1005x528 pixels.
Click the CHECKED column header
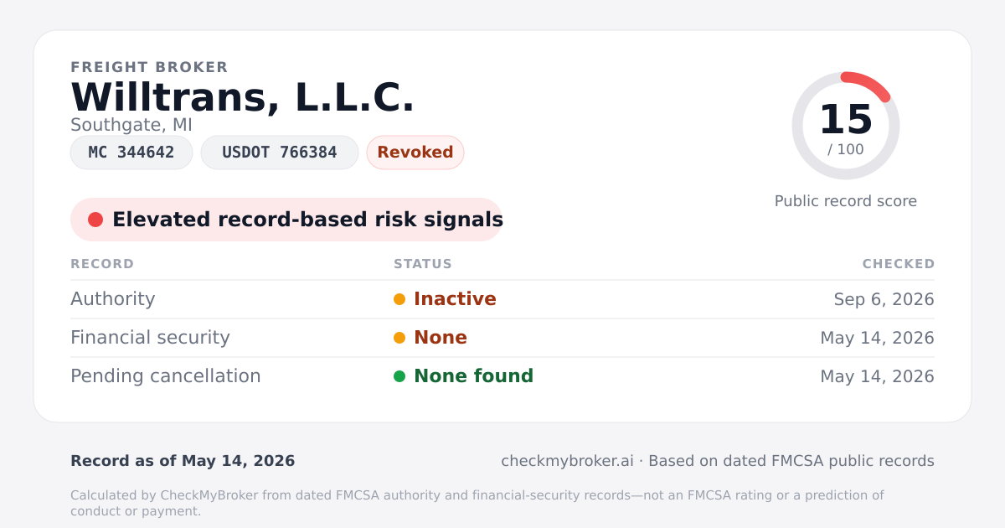click(899, 264)
